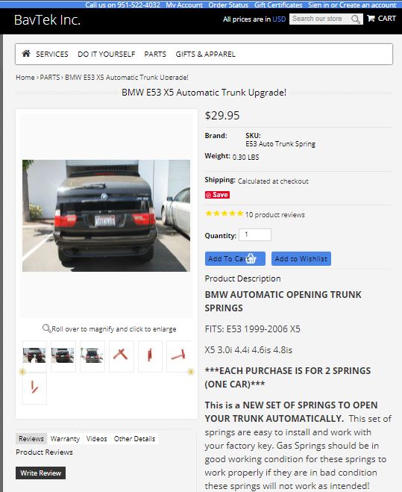Change currency via the USD link
This screenshot has width=402, height=492.
[279, 19]
